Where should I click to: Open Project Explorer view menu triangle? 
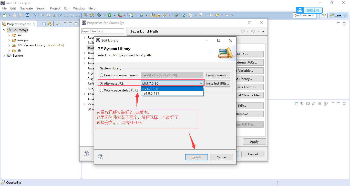tap(65, 23)
